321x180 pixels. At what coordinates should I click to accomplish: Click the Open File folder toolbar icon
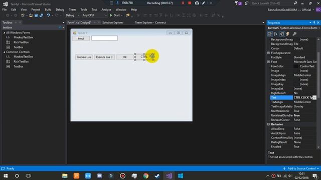tap(31, 15)
